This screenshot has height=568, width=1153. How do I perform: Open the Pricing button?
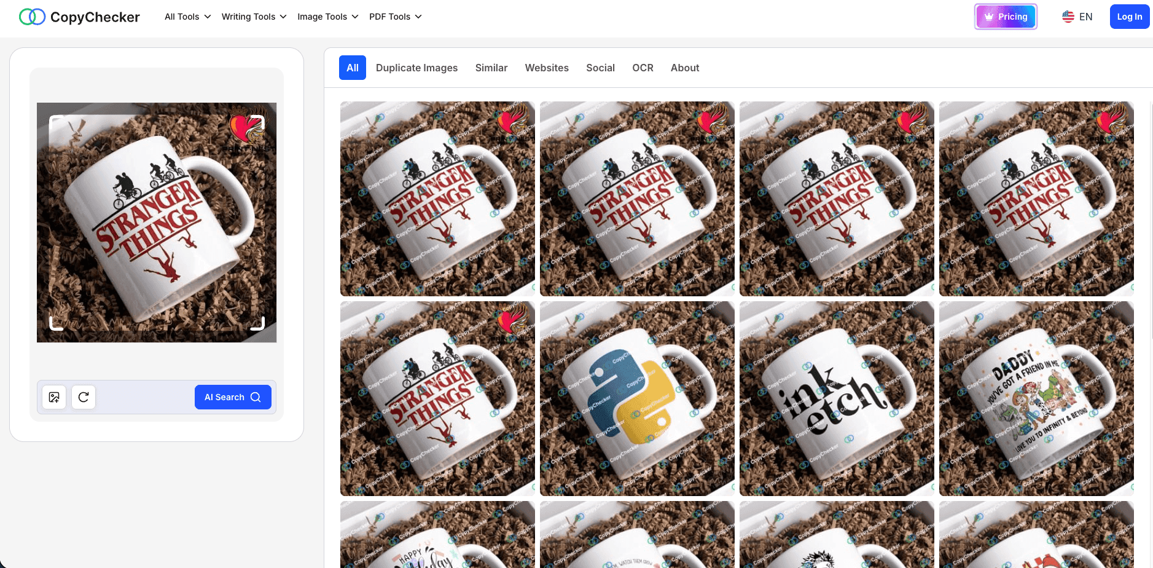[1006, 17]
